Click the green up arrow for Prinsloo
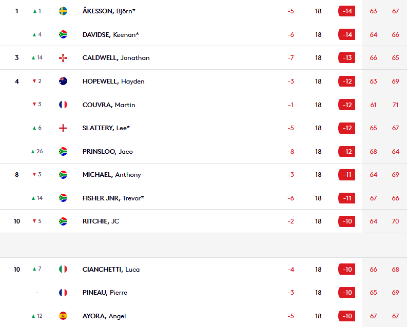Viewport: 407px width, 327px height. (x=33, y=152)
